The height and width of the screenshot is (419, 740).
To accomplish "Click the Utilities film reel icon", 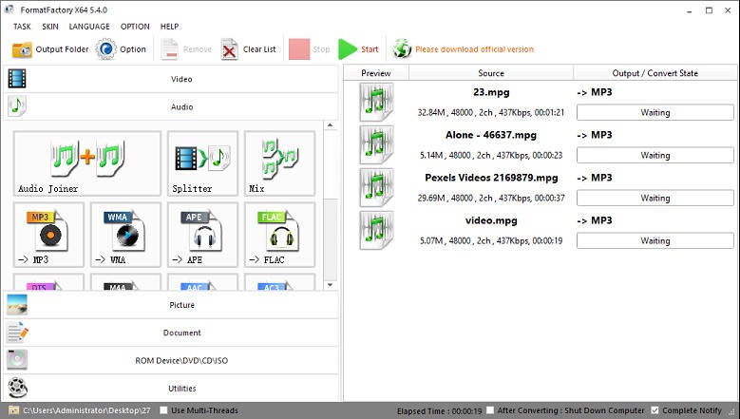I will 17,388.
